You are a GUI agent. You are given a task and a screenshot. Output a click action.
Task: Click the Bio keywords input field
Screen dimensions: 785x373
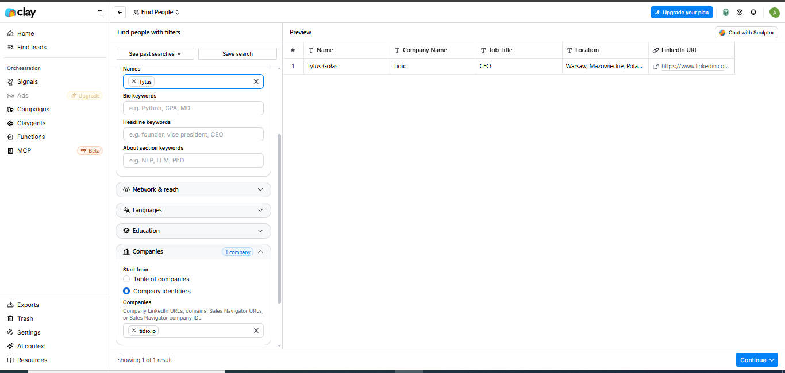click(x=193, y=108)
